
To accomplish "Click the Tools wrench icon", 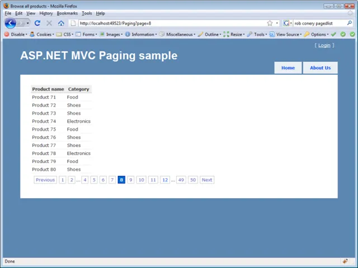I will coord(249,34).
